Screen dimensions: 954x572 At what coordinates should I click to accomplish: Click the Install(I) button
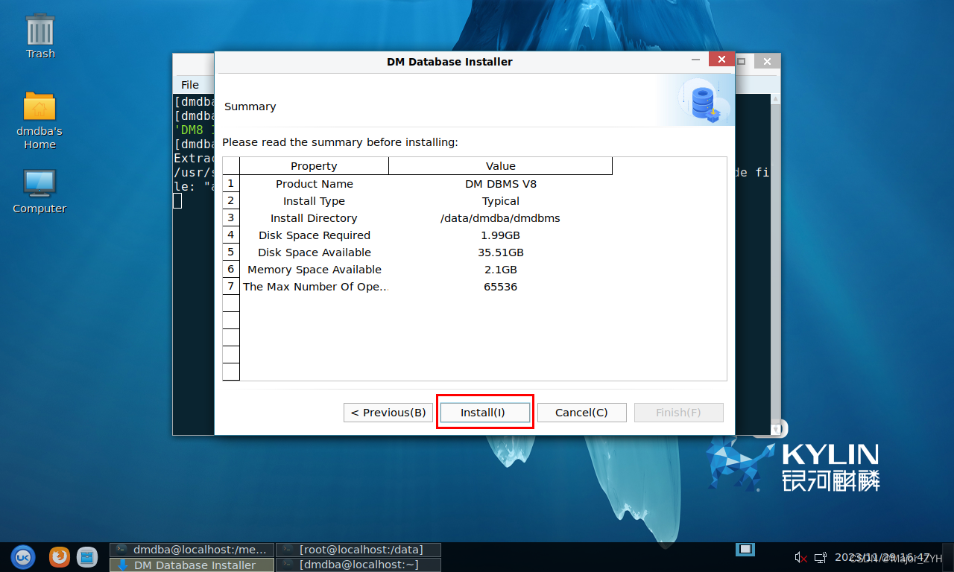tap(484, 413)
